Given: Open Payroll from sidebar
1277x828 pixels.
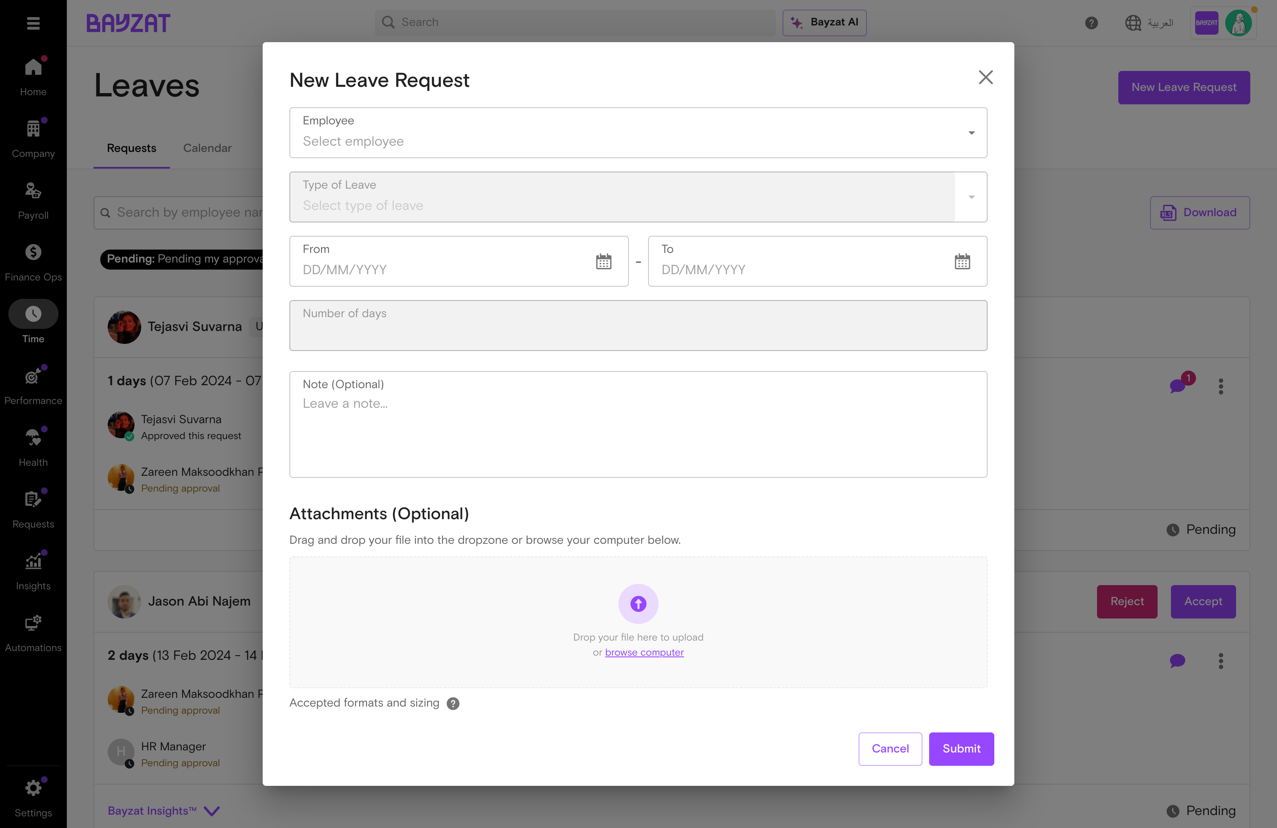Looking at the screenshot, I should 33,200.
